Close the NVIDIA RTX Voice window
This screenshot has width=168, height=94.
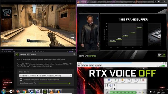[74, 54]
